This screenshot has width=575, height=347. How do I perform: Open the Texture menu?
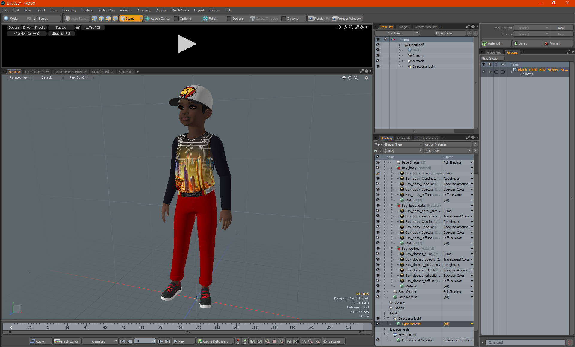click(87, 10)
